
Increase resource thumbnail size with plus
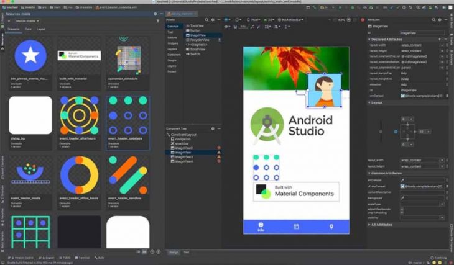point(159,252)
